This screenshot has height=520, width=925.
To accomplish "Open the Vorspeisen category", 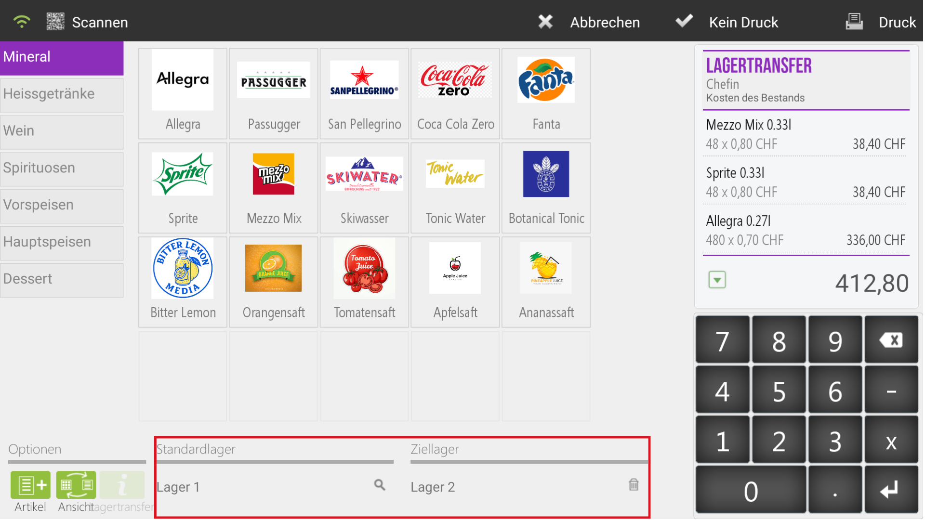I will pos(62,206).
